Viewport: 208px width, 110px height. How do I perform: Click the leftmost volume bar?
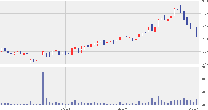pos(2,104)
